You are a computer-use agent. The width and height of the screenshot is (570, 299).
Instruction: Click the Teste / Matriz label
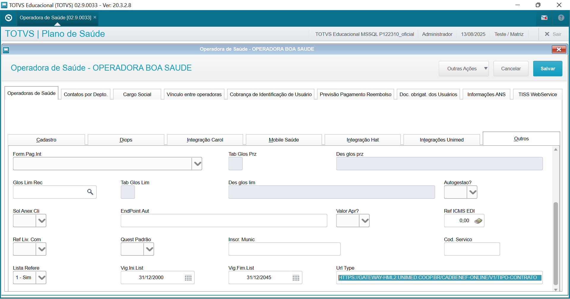point(509,34)
